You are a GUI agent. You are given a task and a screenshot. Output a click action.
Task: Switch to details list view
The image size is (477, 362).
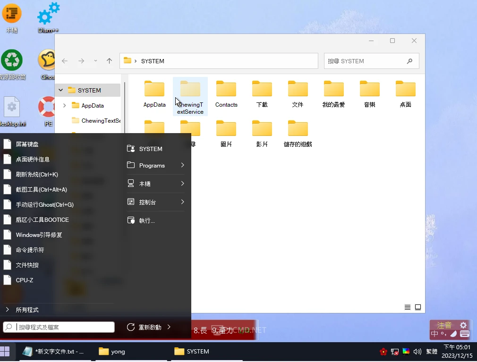point(407,307)
